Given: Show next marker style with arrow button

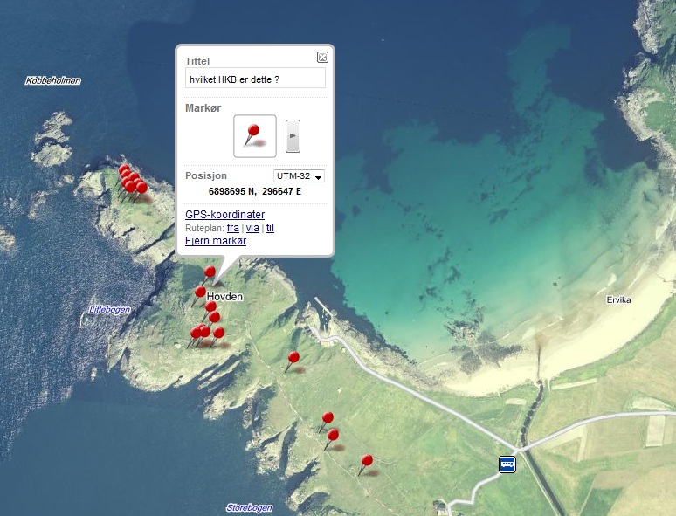Looking at the screenshot, I should [293, 136].
